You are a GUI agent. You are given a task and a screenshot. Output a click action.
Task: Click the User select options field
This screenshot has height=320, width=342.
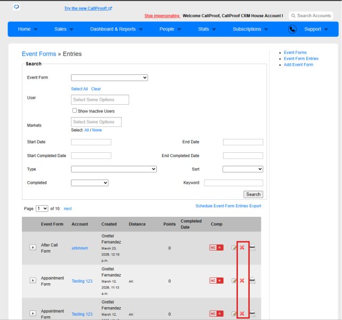click(x=100, y=99)
